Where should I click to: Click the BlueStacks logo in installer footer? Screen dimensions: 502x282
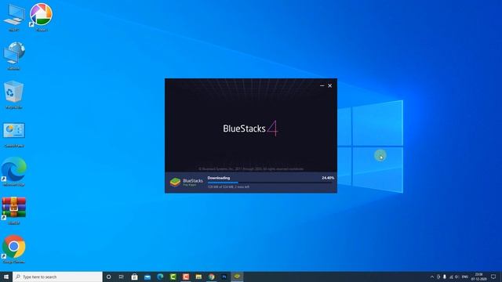pyautogui.click(x=187, y=183)
